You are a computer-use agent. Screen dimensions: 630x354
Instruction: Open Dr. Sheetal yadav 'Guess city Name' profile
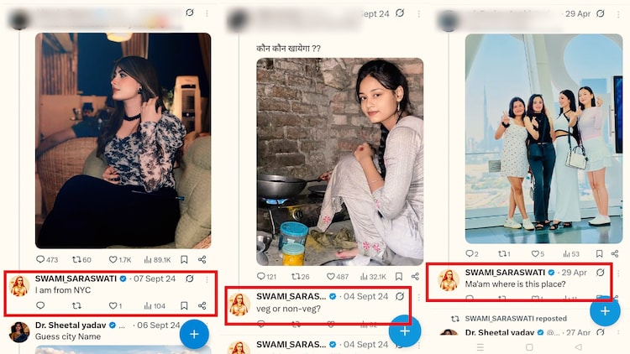coord(19,332)
